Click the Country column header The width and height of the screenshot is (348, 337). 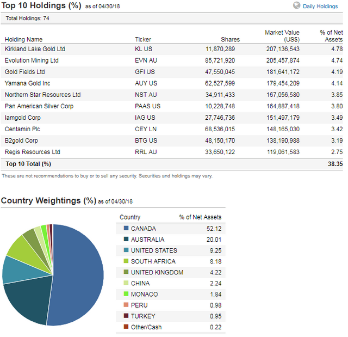[x=130, y=217]
